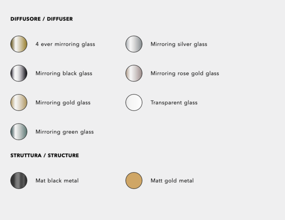Choose the Mirroring green glass swatch

(18, 132)
